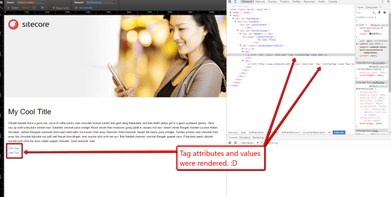Screen dimensions: 391x197
Task: Expand the text-decoration property triangle
Action: [x=382, y=28]
